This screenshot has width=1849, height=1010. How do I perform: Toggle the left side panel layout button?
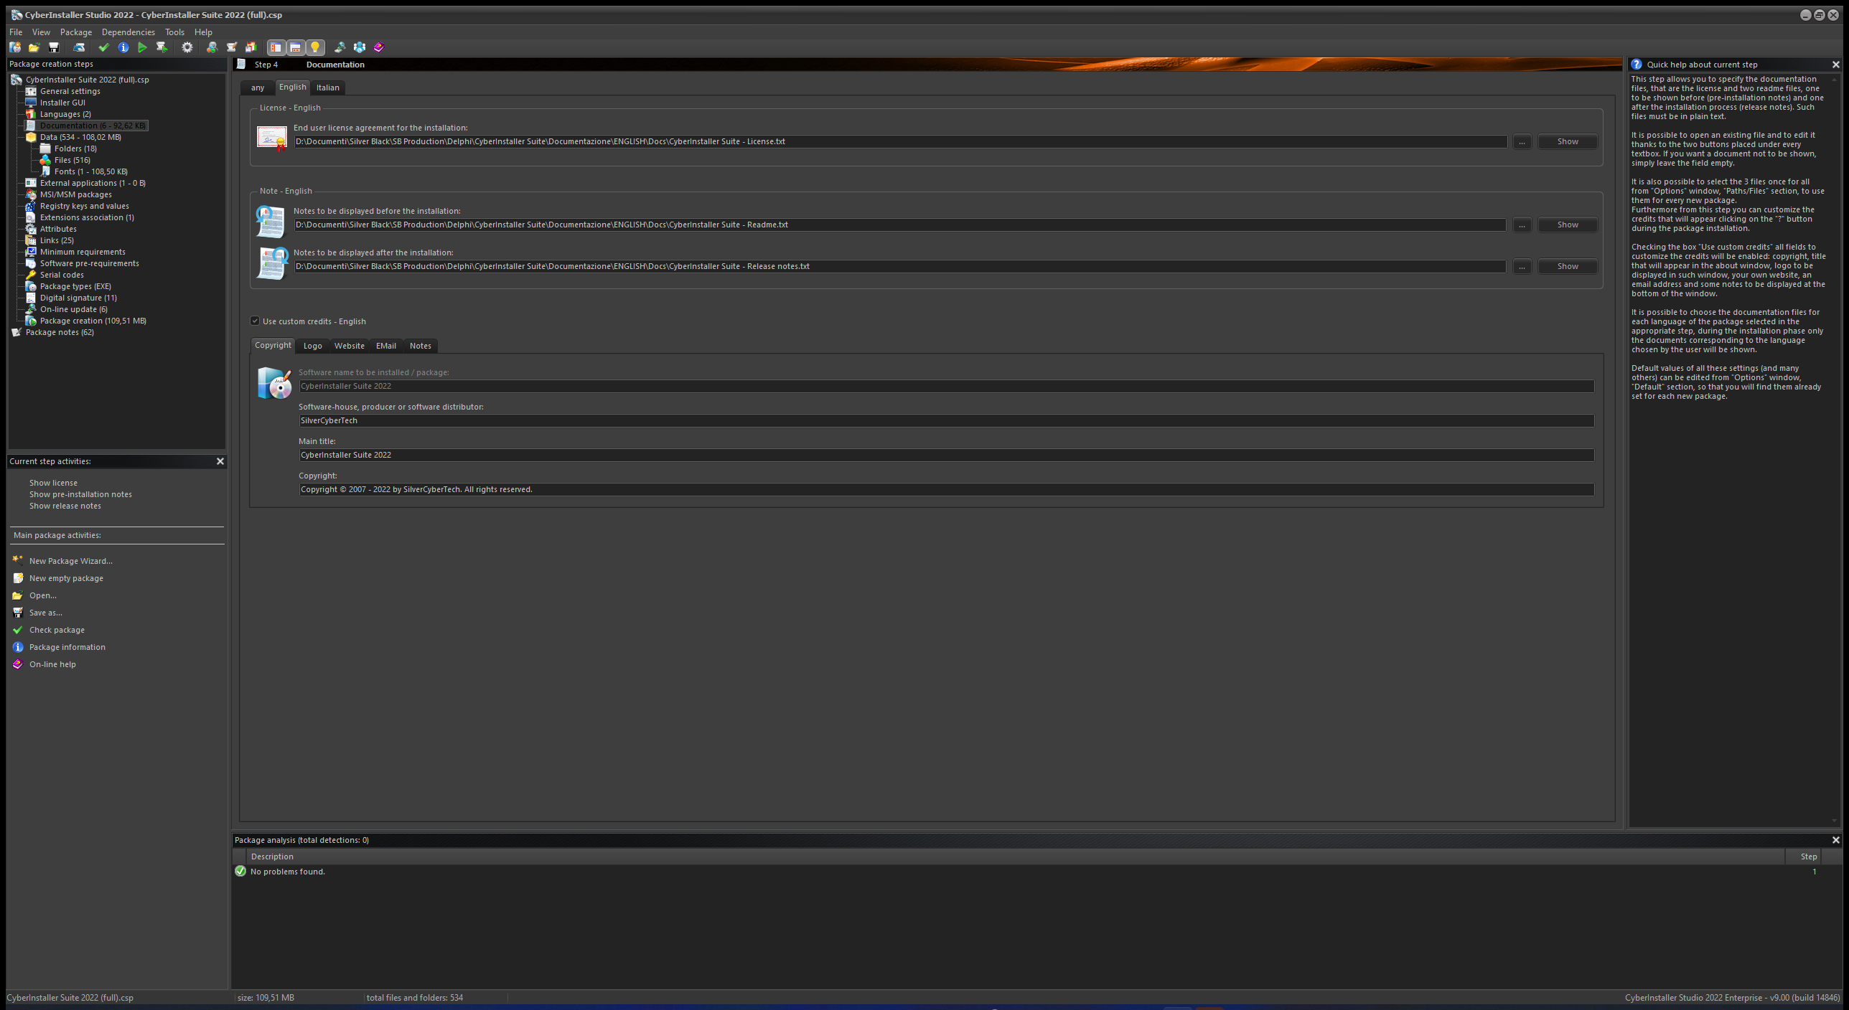point(276,47)
